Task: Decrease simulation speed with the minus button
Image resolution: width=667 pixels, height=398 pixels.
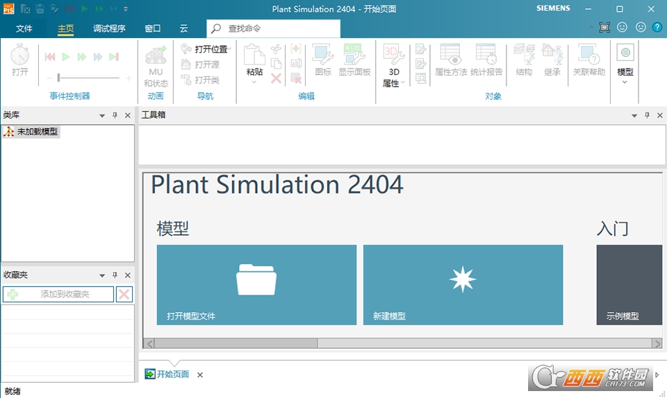Action: coord(49,78)
